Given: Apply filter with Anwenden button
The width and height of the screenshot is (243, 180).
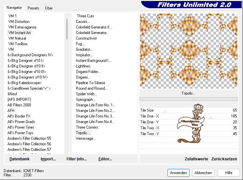Looking at the screenshot, I should pyautogui.click(x=178, y=173).
